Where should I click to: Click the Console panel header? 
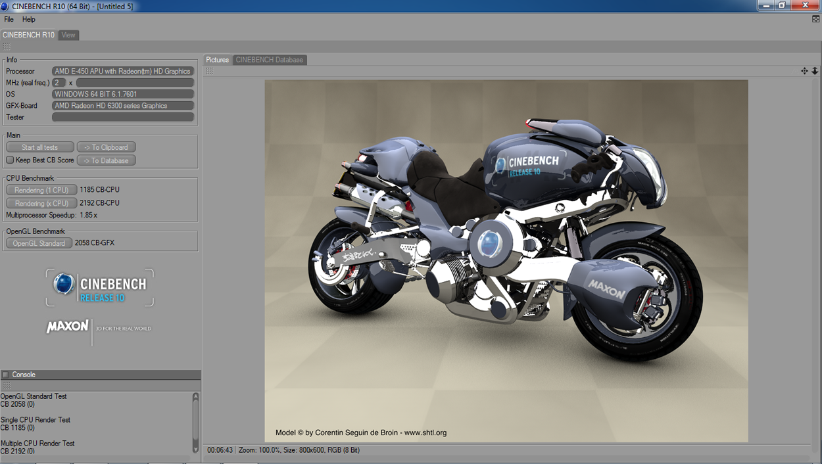tap(101, 375)
